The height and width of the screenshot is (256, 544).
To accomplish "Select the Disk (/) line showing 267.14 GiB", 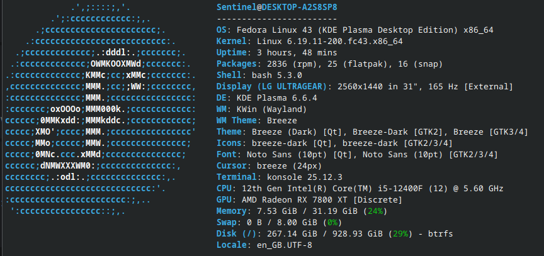I will 335,234.
